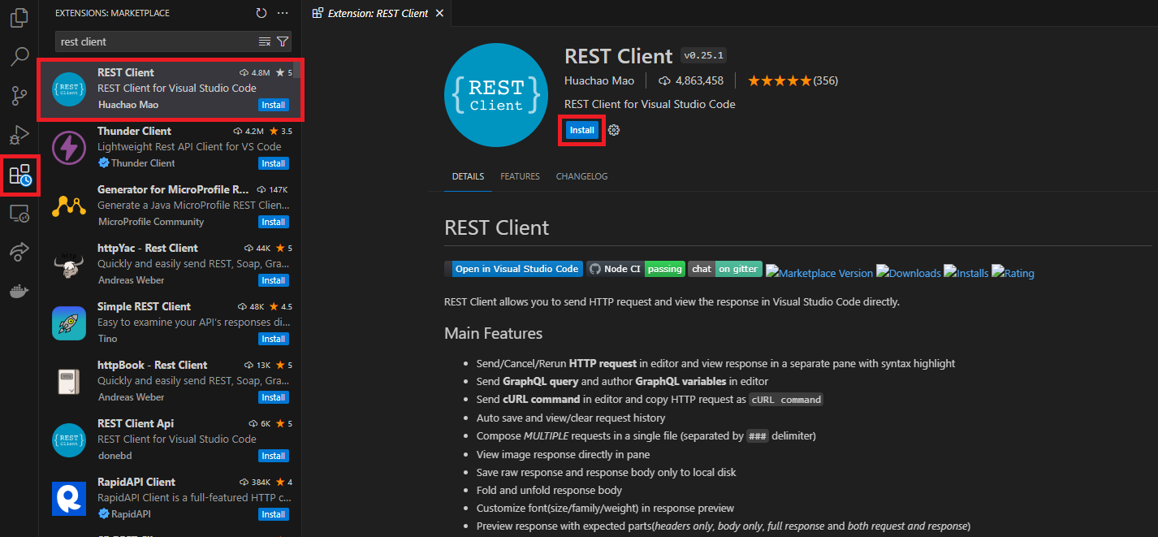Open the Source Control view
The height and width of the screenshot is (537, 1158).
pos(19,95)
